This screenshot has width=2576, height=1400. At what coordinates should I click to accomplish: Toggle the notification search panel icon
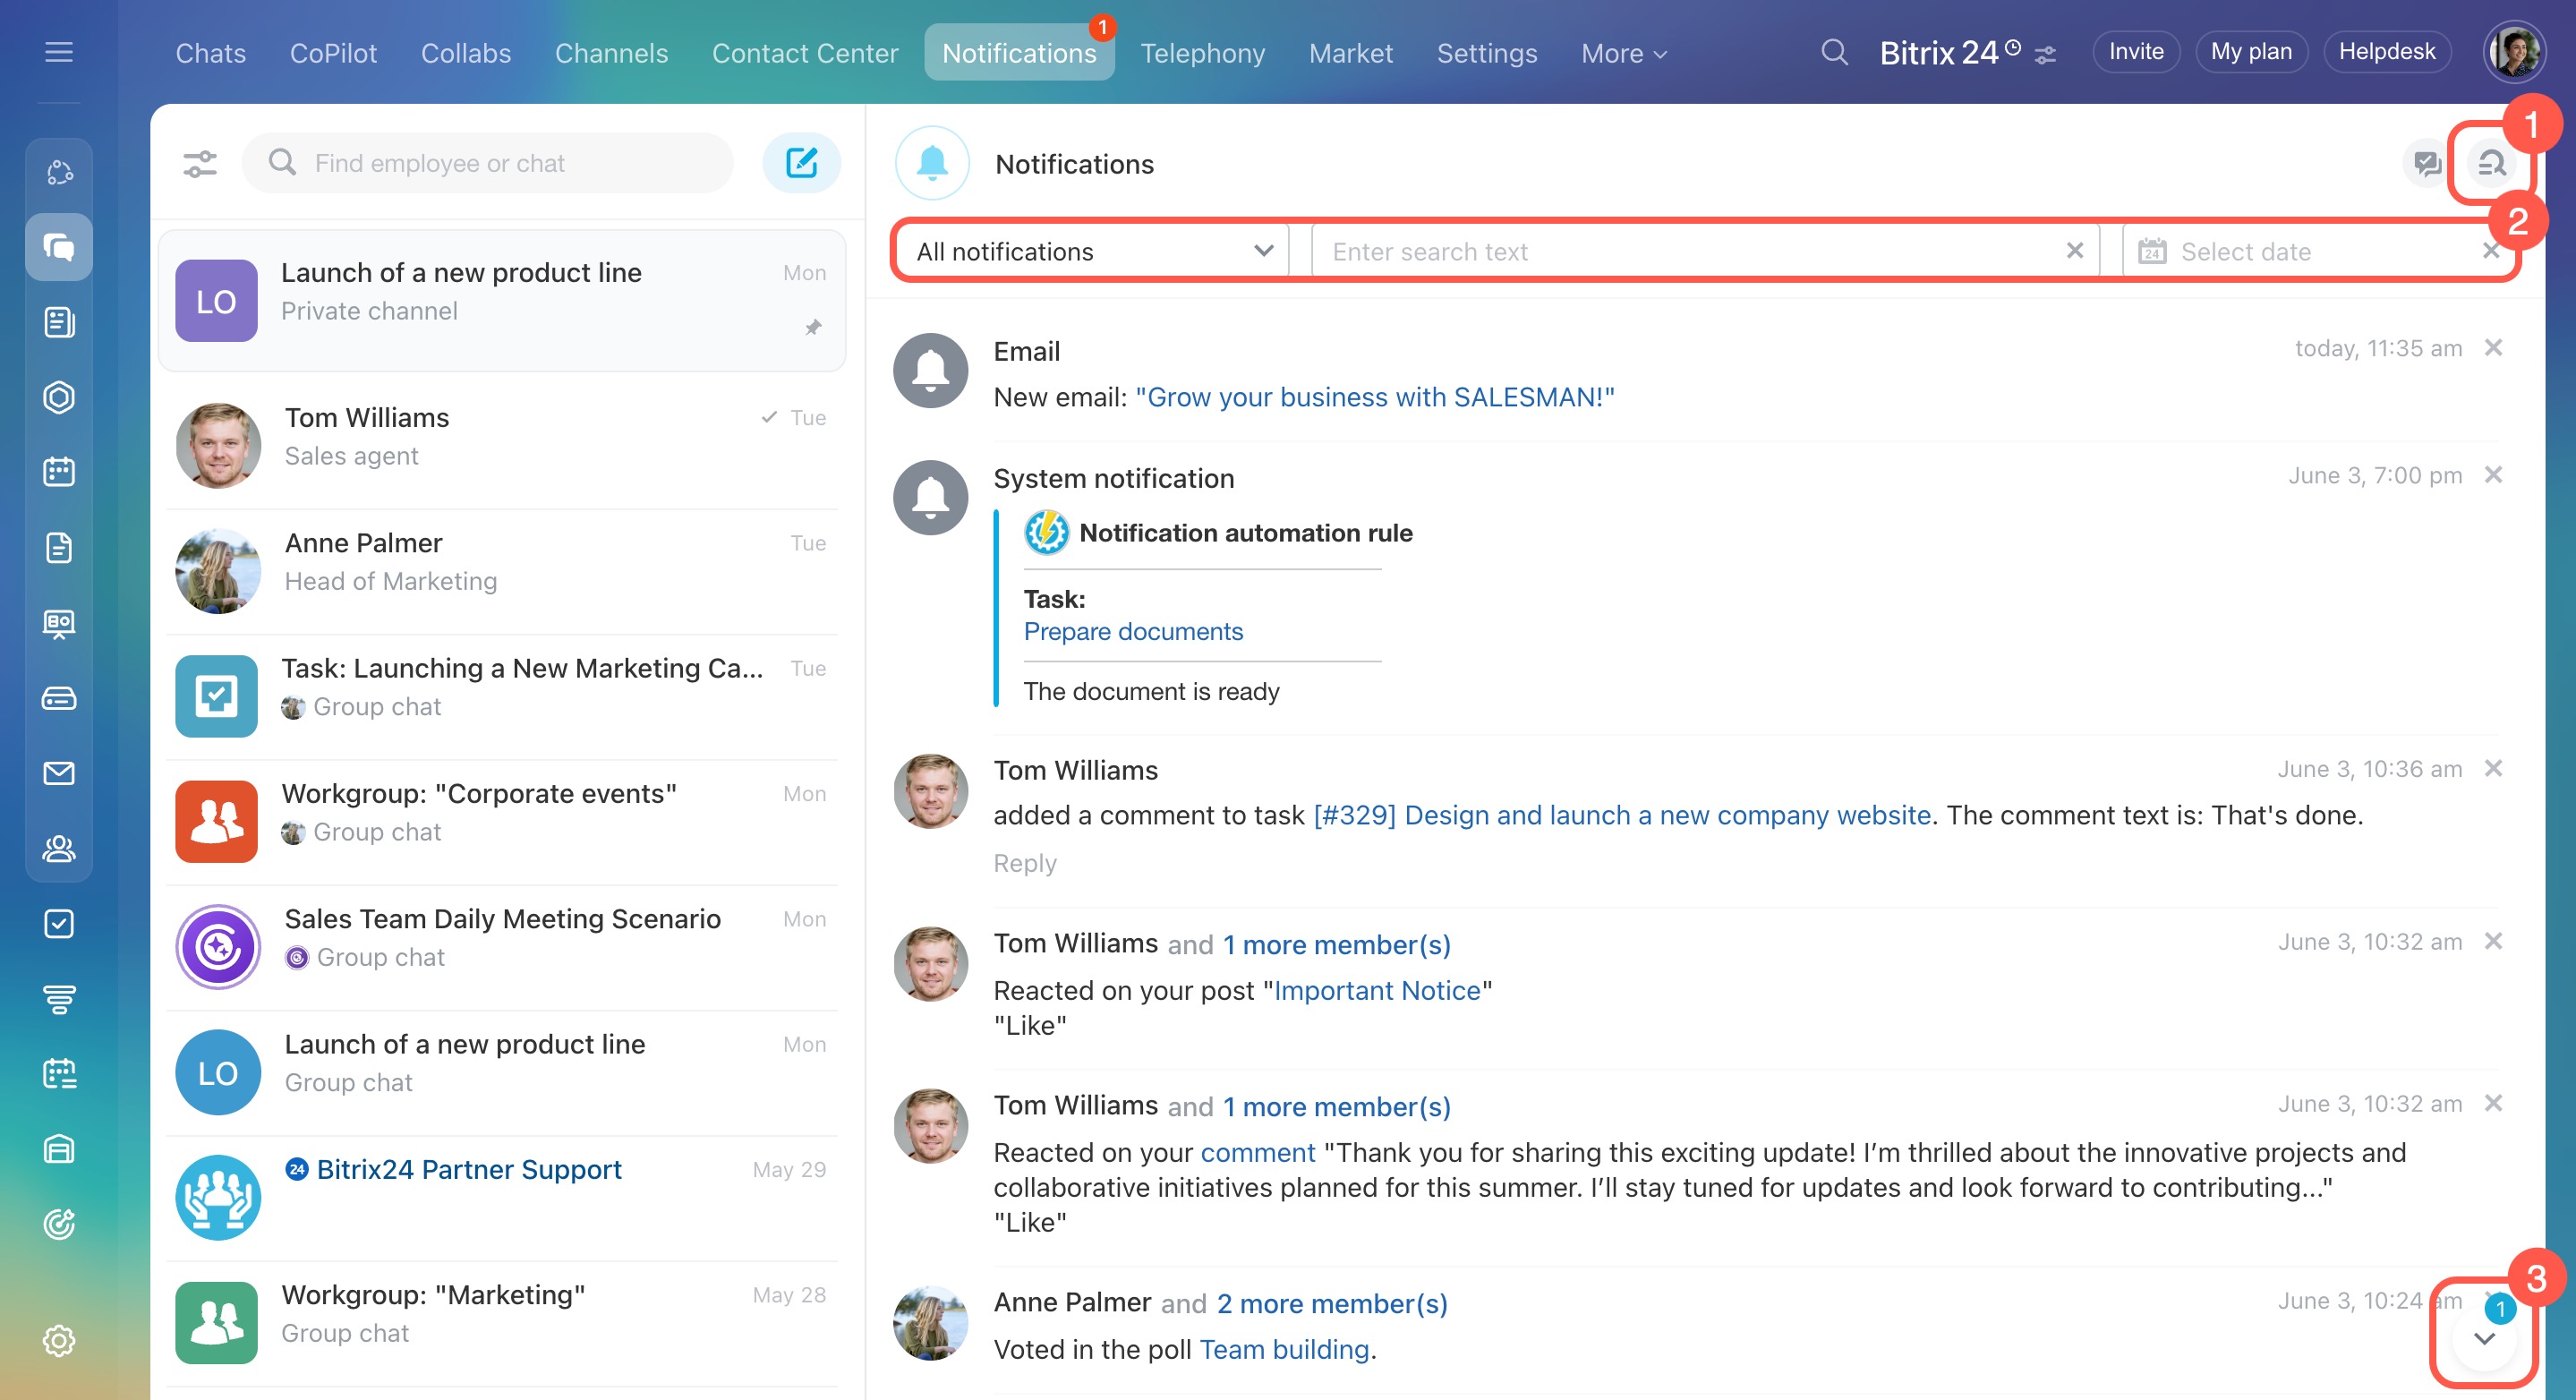pyautogui.click(x=2491, y=163)
